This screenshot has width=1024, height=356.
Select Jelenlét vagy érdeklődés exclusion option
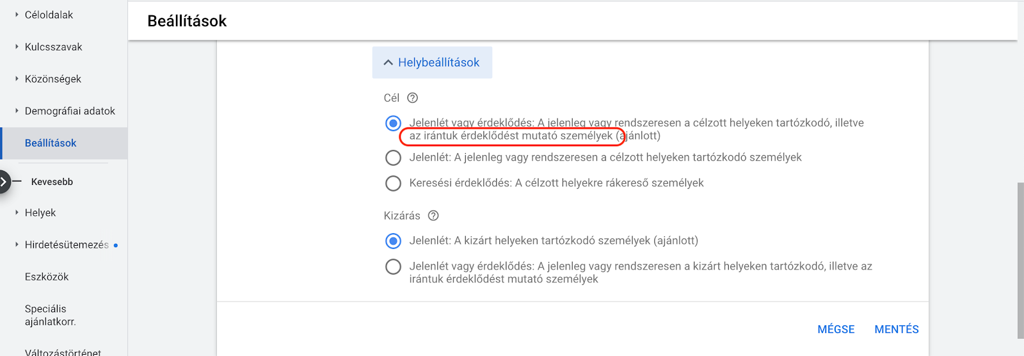coord(393,266)
